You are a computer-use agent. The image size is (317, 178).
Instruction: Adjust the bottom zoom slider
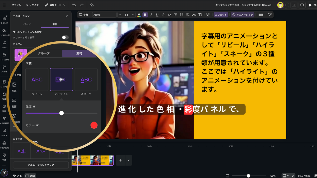tap(248, 176)
